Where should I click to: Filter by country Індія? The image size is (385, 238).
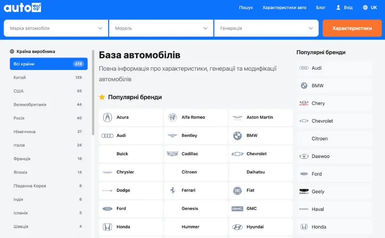[x=49, y=199]
